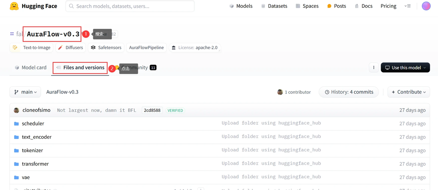Open the transformer folder
This screenshot has height=190, width=438.
(x=35, y=164)
